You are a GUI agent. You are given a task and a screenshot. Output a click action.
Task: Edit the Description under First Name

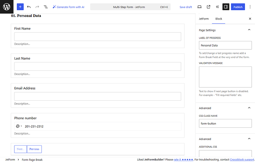[x=22, y=44]
